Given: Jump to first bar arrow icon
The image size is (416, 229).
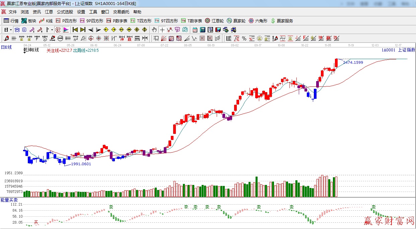Looking at the screenshot, I should click(75, 30).
